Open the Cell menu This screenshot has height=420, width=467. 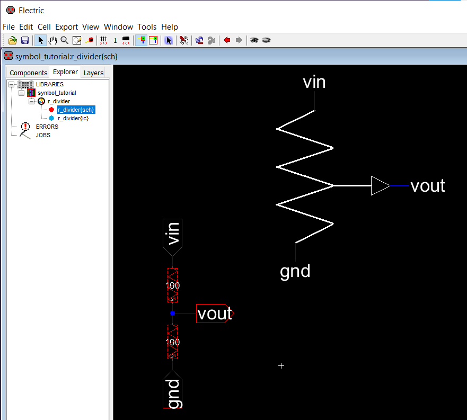[x=44, y=27]
